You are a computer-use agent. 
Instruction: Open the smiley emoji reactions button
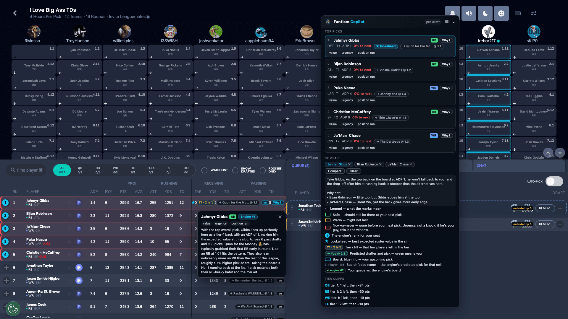click(501, 13)
